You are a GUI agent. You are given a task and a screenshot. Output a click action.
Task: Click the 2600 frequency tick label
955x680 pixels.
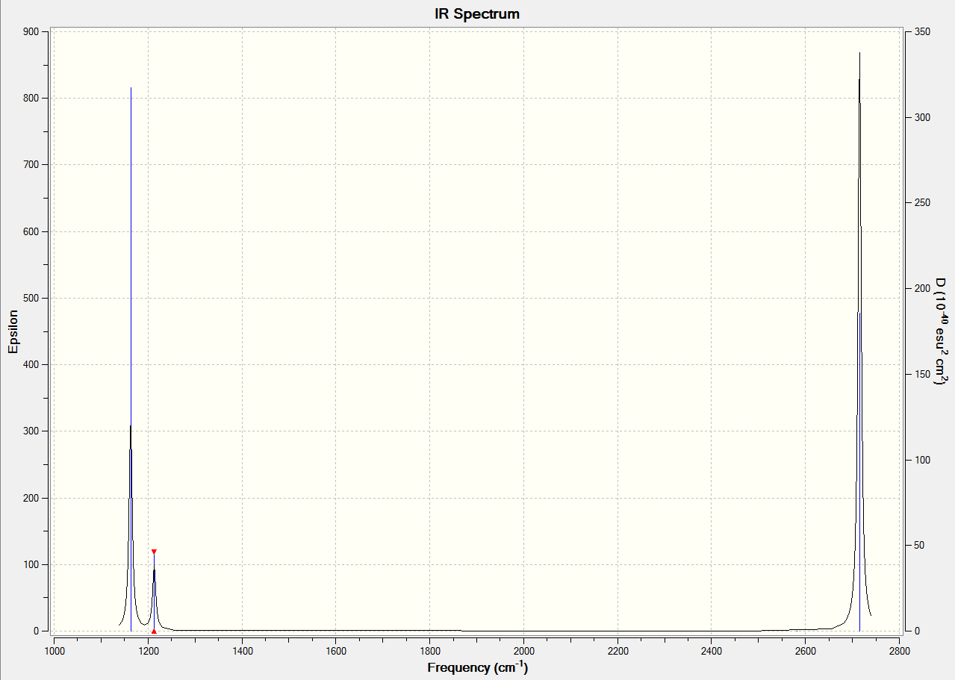tap(806, 651)
